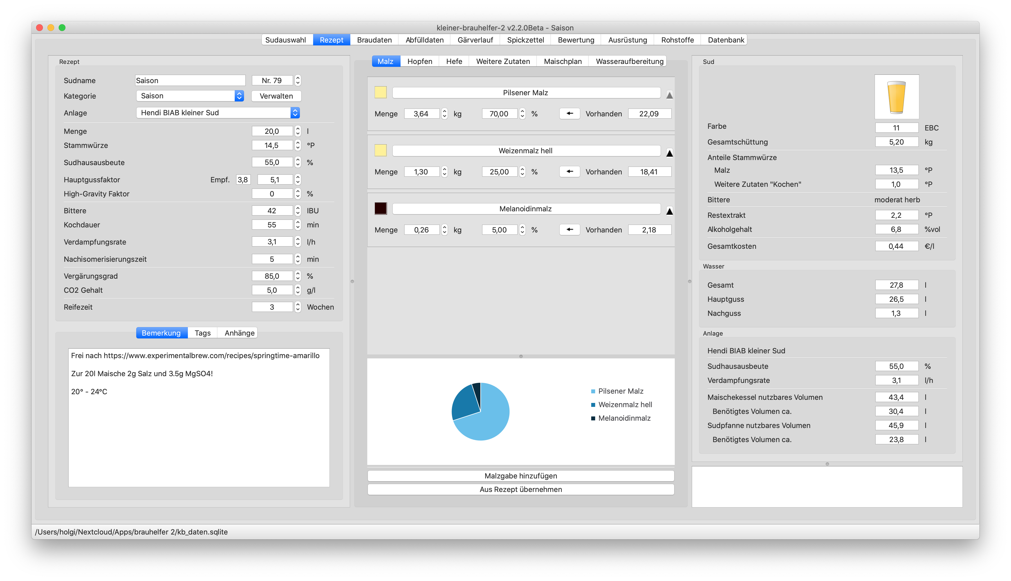
Task: Click the Verwalten button
Action: 276,96
